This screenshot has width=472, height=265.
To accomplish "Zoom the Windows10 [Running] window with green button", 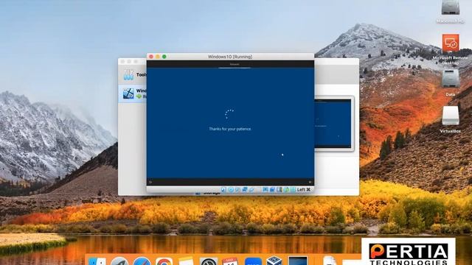I will coord(164,57).
